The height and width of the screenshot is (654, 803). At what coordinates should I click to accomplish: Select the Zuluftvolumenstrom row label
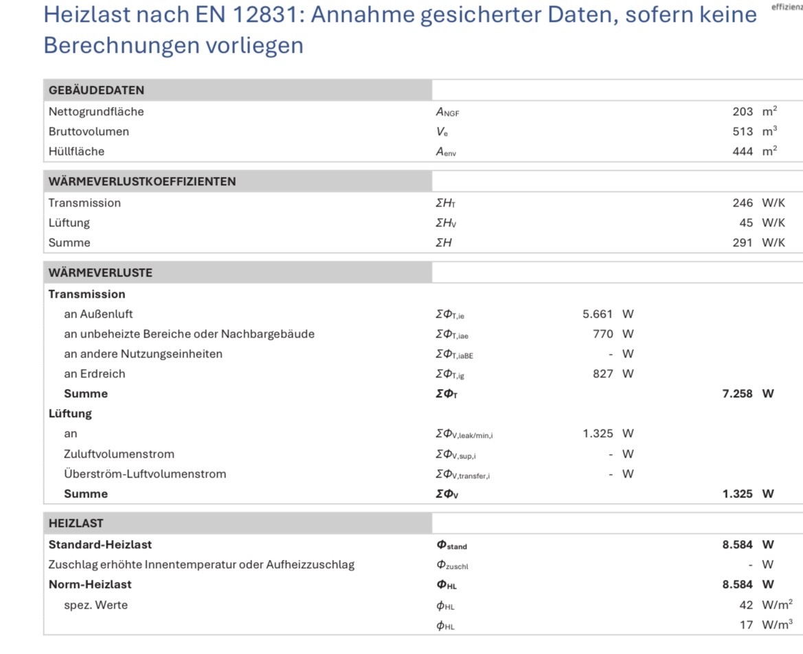[x=119, y=454]
